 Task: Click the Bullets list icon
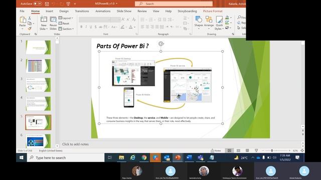[x=142, y=19]
